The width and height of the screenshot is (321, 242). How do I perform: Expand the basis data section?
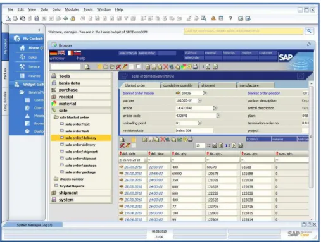(81, 83)
